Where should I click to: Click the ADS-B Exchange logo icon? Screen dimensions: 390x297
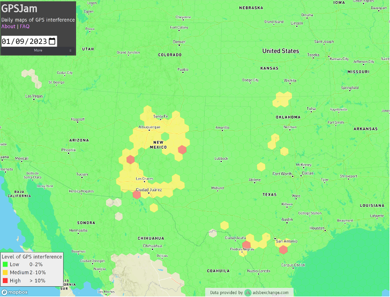point(247,293)
